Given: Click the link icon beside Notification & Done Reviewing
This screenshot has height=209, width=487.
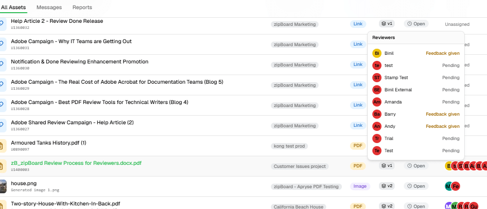Looking at the screenshot, I should point(3,63).
